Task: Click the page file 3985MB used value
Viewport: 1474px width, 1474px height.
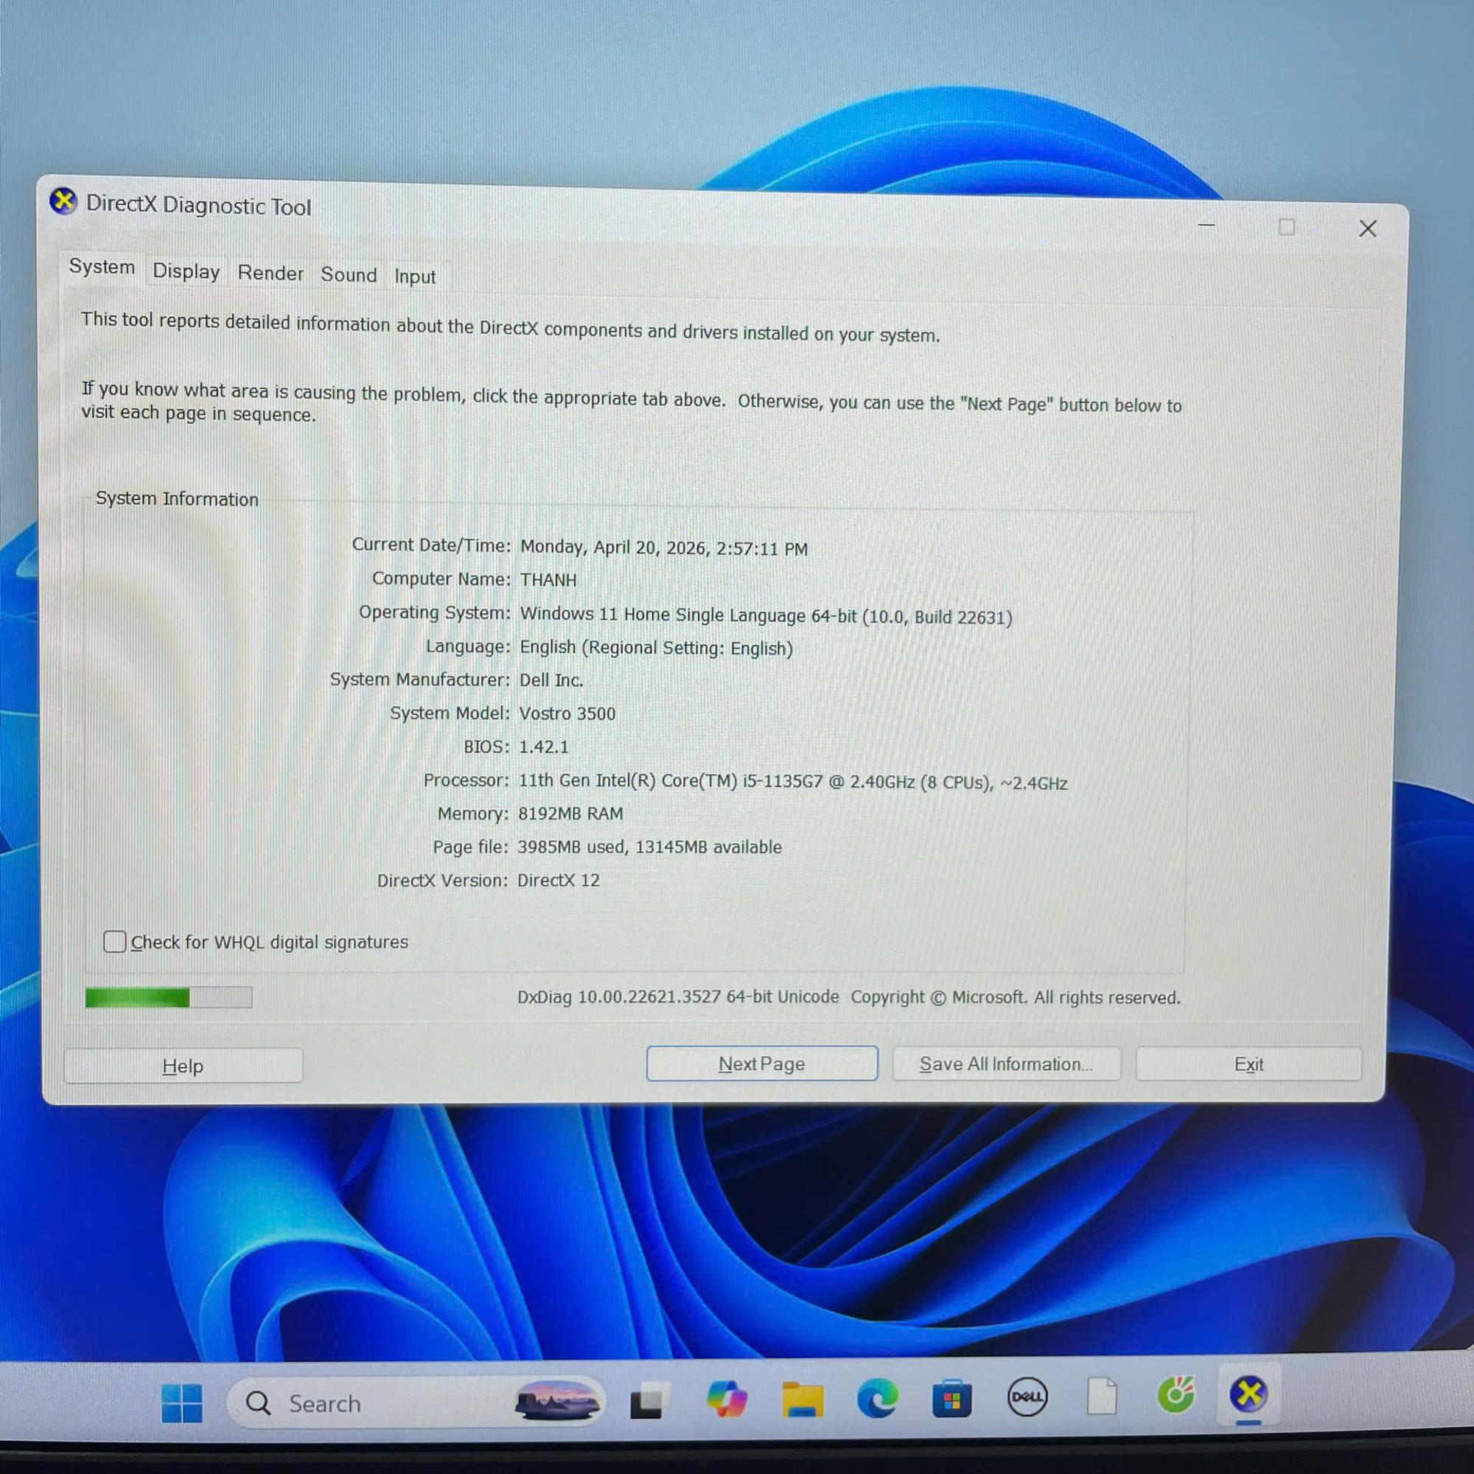Action: click(x=649, y=847)
